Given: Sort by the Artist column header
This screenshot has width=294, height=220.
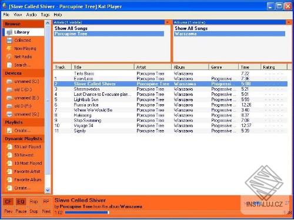Looking at the screenshot, I should pos(153,67).
